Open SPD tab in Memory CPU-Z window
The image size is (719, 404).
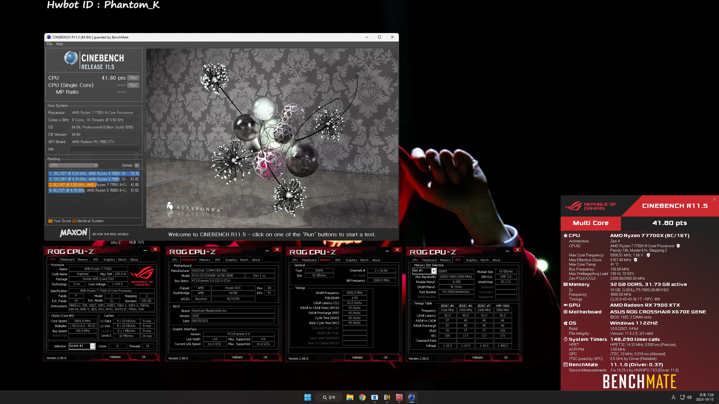coord(338,260)
